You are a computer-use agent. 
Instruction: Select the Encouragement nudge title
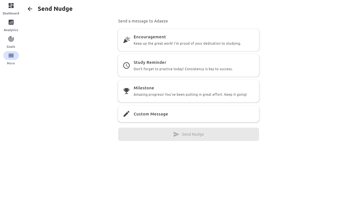150,37
